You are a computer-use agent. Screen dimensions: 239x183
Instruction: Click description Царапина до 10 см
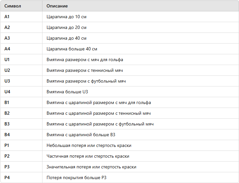coord(66,17)
